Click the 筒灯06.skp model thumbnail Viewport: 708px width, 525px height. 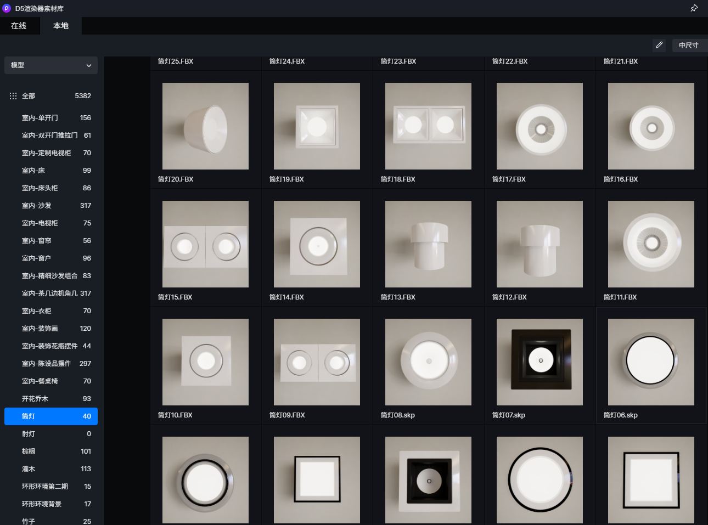(x=651, y=362)
